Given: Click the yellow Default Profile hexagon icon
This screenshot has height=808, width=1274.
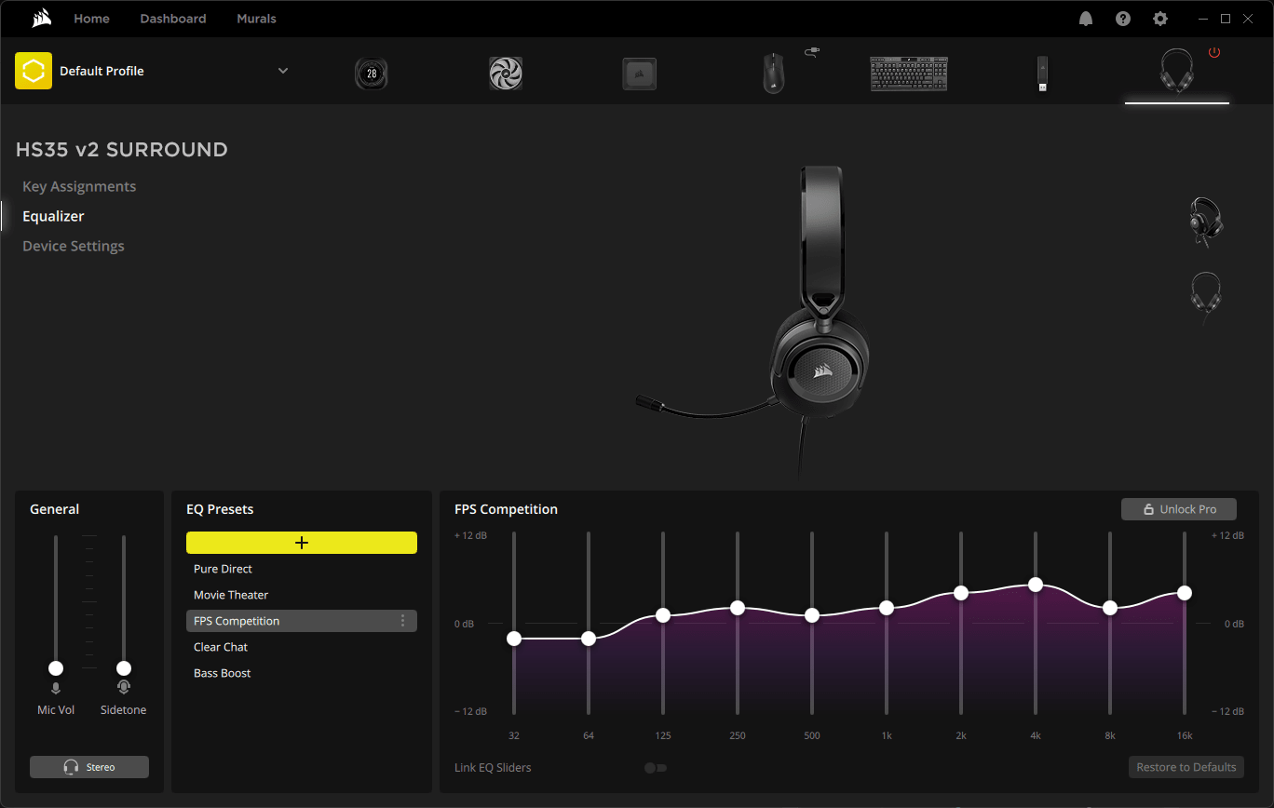Looking at the screenshot, I should click(x=34, y=71).
